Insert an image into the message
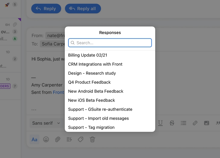 (206, 123)
